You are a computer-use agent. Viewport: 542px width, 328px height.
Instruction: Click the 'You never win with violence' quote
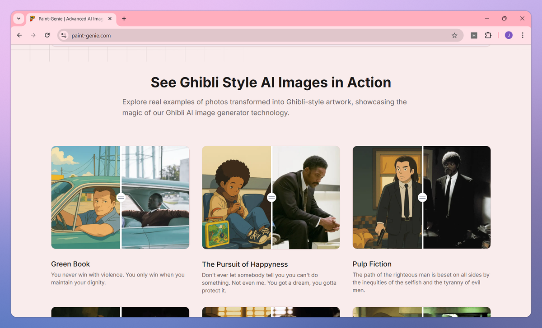(x=118, y=278)
